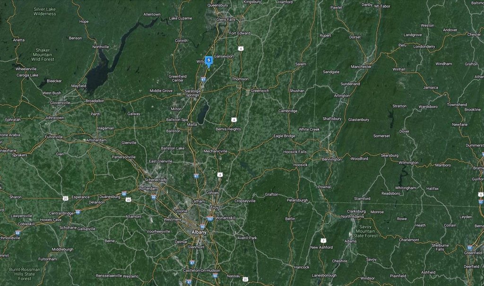Click the Route 4 shield below Fort Edward

pyautogui.click(x=241, y=49)
